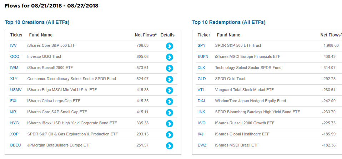
Task: Open details arrow for QQQ row
Action: pyautogui.click(x=170, y=57)
